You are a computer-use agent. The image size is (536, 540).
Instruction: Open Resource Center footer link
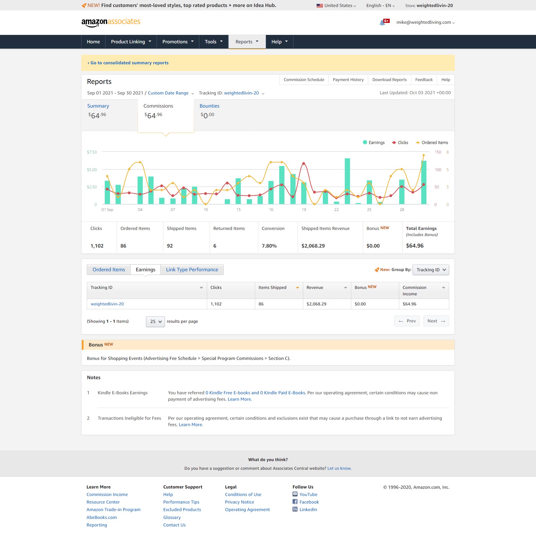(x=103, y=502)
